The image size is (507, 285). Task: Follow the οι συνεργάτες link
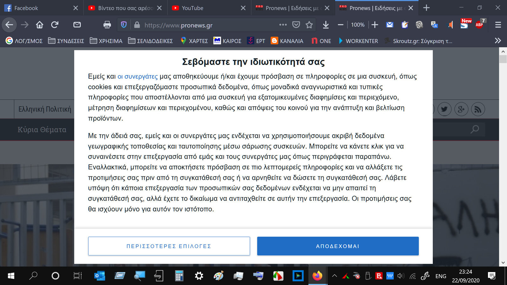pos(138,76)
